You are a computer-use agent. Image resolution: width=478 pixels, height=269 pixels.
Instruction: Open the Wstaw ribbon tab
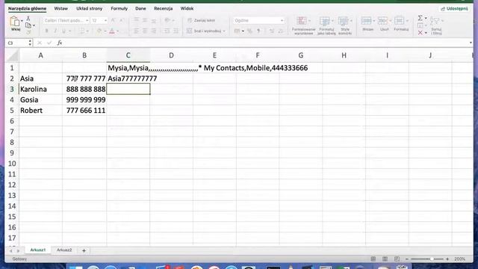coord(61,8)
